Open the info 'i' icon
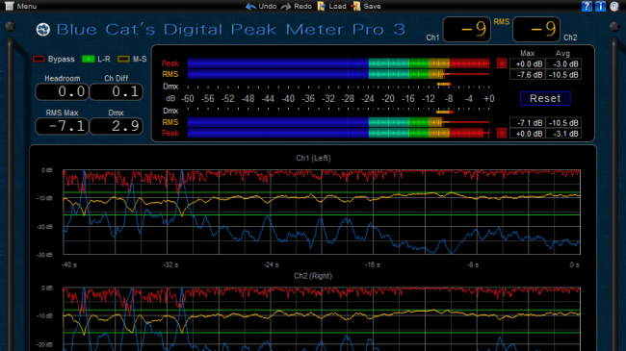626x351 pixels. pos(600,6)
